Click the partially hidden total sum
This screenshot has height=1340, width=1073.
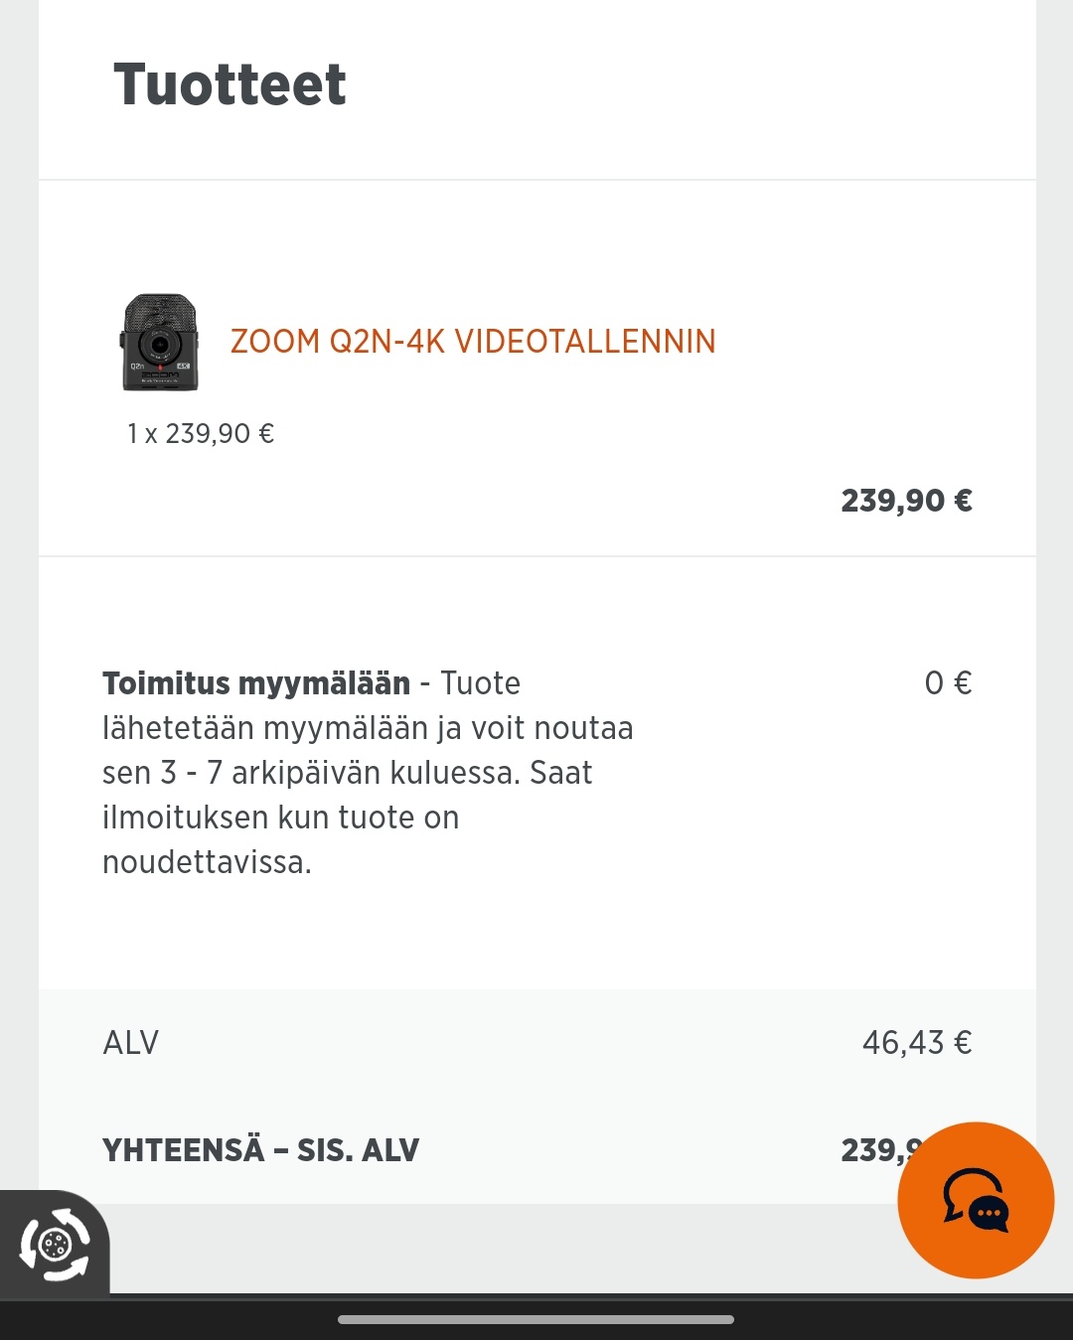coord(871,1150)
